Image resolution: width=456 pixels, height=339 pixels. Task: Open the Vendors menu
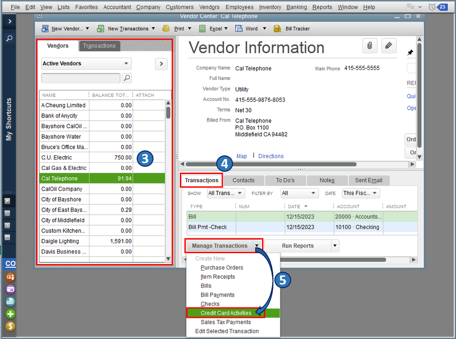tap(209, 7)
